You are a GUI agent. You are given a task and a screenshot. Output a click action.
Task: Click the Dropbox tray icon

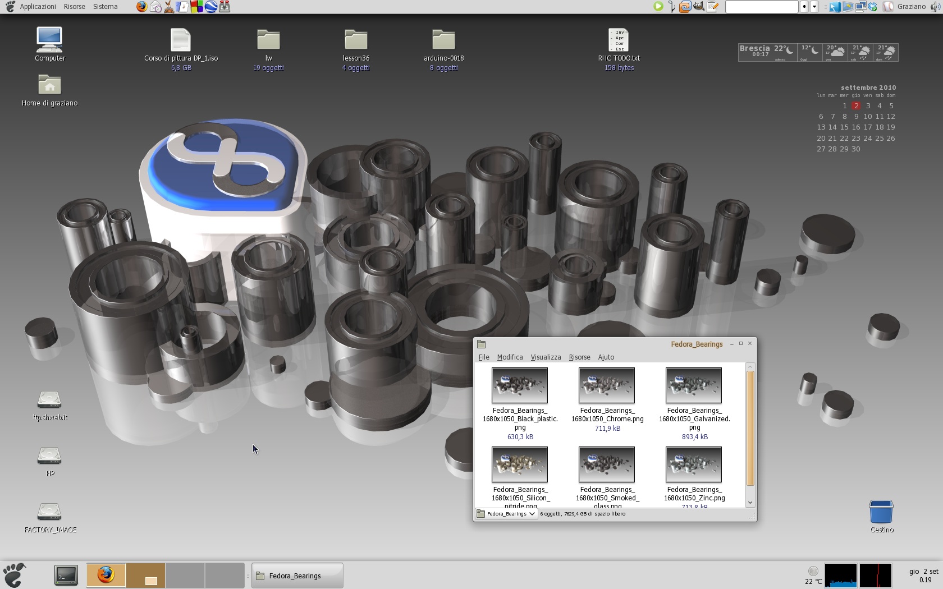pos(872,7)
